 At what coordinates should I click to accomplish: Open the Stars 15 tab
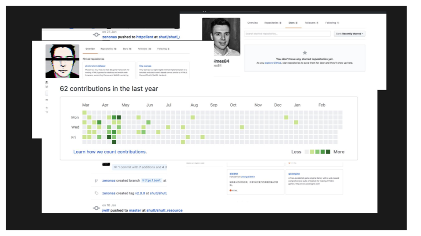point(127,49)
